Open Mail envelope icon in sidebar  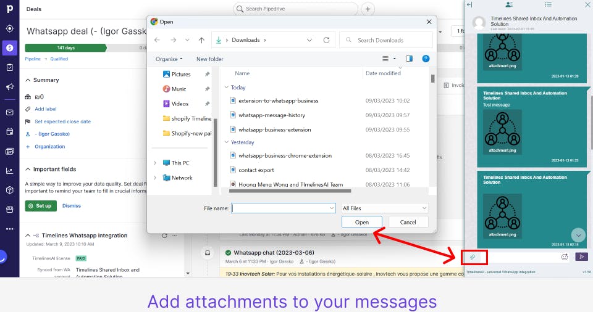(9, 113)
